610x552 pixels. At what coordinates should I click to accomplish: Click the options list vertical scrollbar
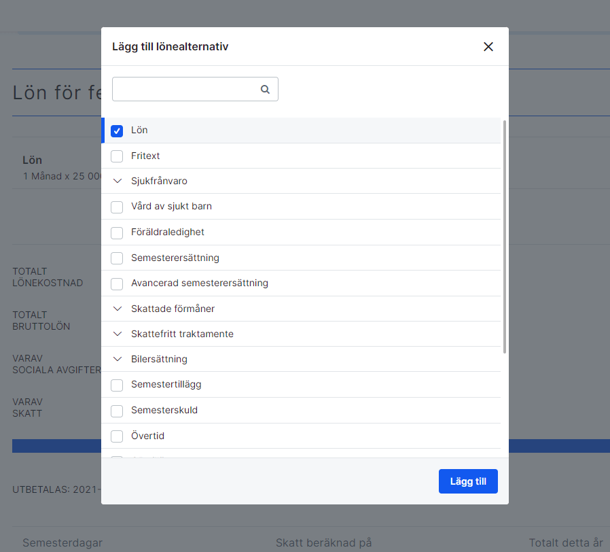[x=504, y=237]
